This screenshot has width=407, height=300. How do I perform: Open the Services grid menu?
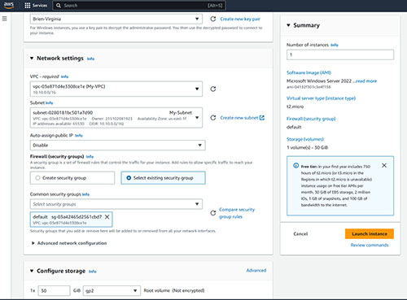point(36,6)
